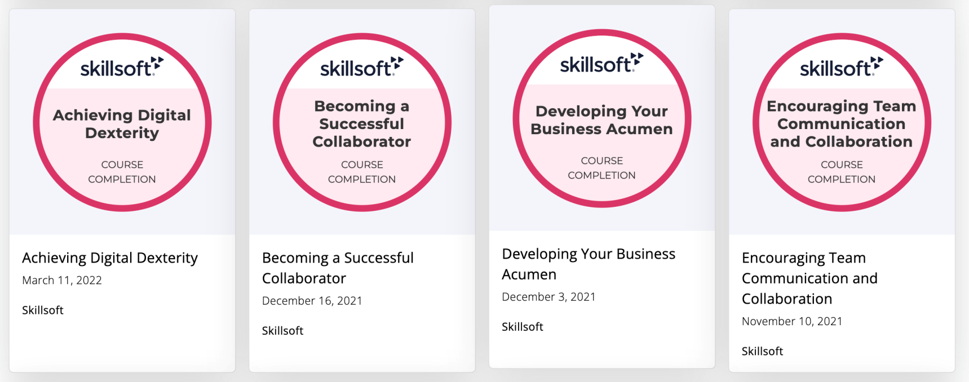The width and height of the screenshot is (969, 382).
Task: Open the Developing Your Business Acumen title
Action: coord(588,264)
